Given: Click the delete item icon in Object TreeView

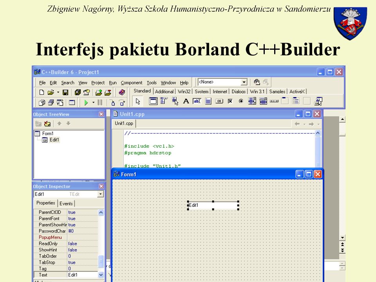Looking at the screenshot, I should tap(47, 124).
